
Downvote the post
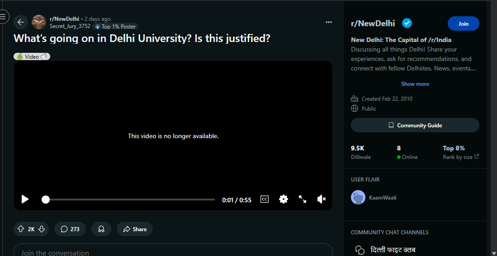pyautogui.click(x=42, y=229)
